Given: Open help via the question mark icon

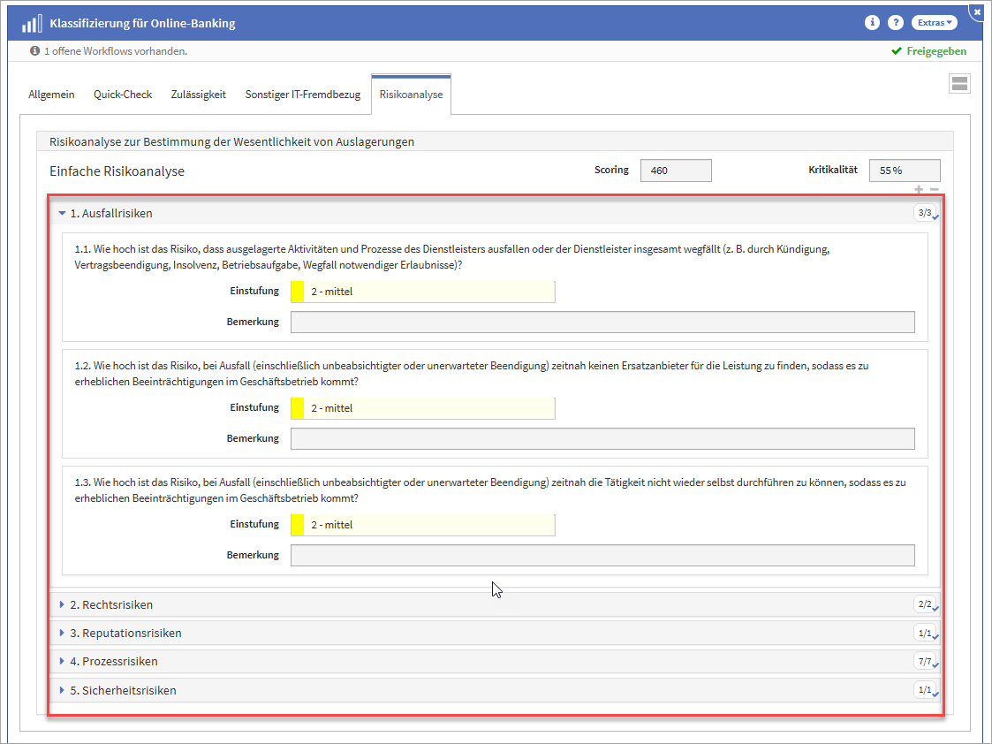Looking at the screenshot, I should tap(896, 23).
